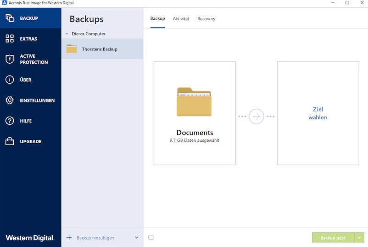The width and height of the screenshot is (368, 247).
Task: Switch to the Recovery tab
Action: point(206,19)
